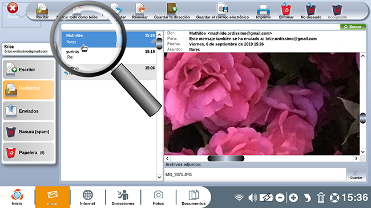Click the battery charging icon
Image resolution: width=371 pixels, height=208 pixels.
click(266, 198)
